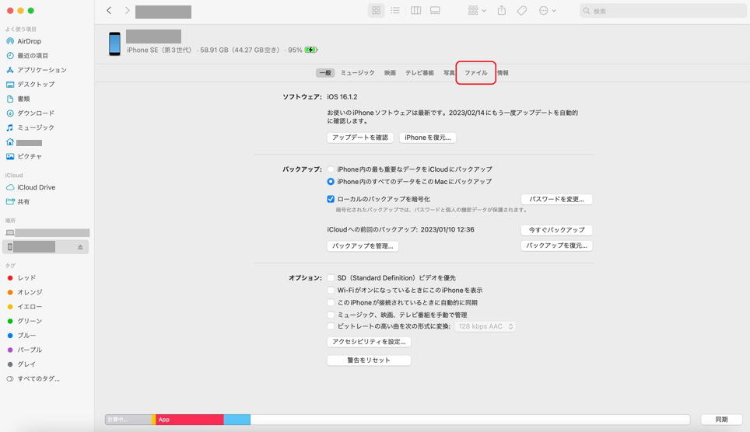Click the back navigation arrow
The image size is (750, 432).
coord(109,11)
